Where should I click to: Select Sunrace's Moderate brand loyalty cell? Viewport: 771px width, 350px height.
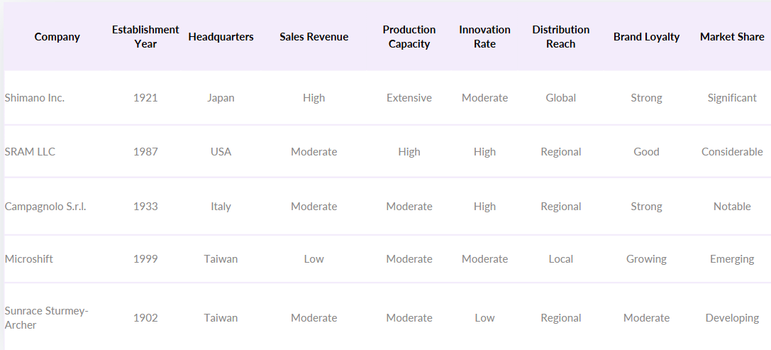[x=646, y=318]
